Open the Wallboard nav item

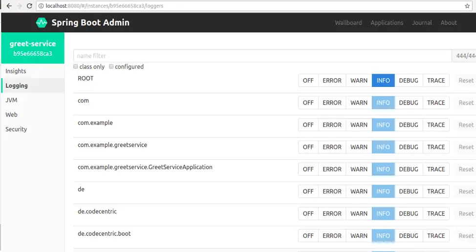click(348, 23)
